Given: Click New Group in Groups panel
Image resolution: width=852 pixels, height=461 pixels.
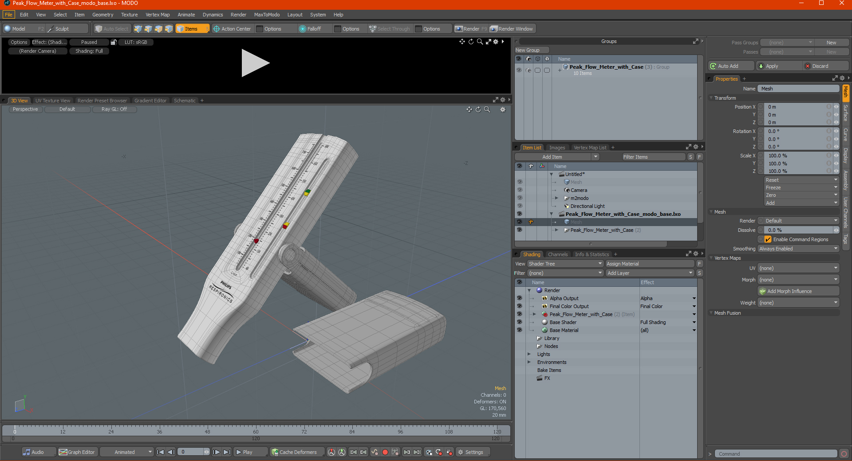Looking at the screenshot, I should tap(532, 50).
